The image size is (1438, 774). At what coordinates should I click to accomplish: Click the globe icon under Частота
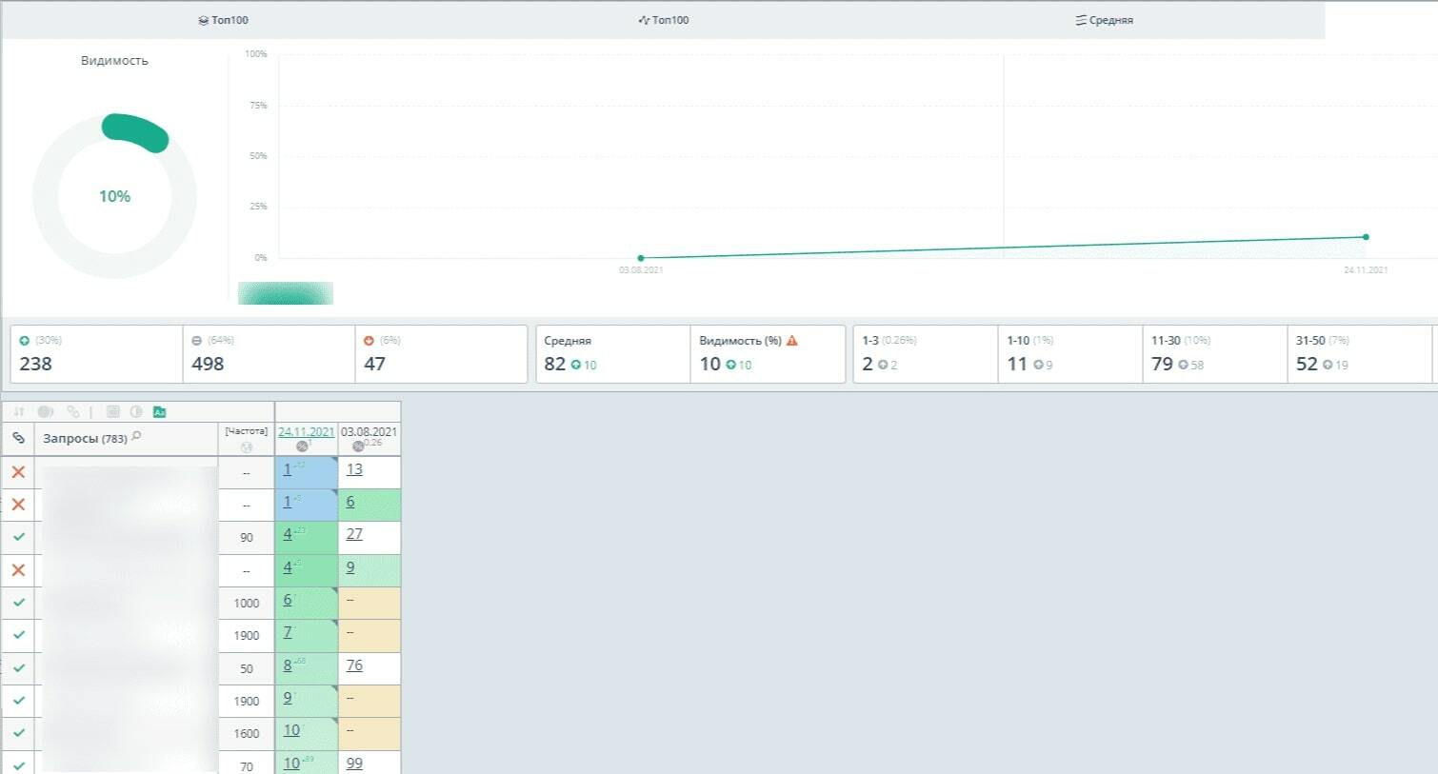247,447
